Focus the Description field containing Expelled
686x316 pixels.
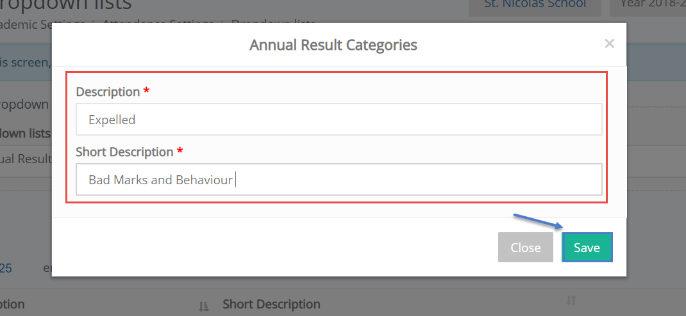point(339,119)
